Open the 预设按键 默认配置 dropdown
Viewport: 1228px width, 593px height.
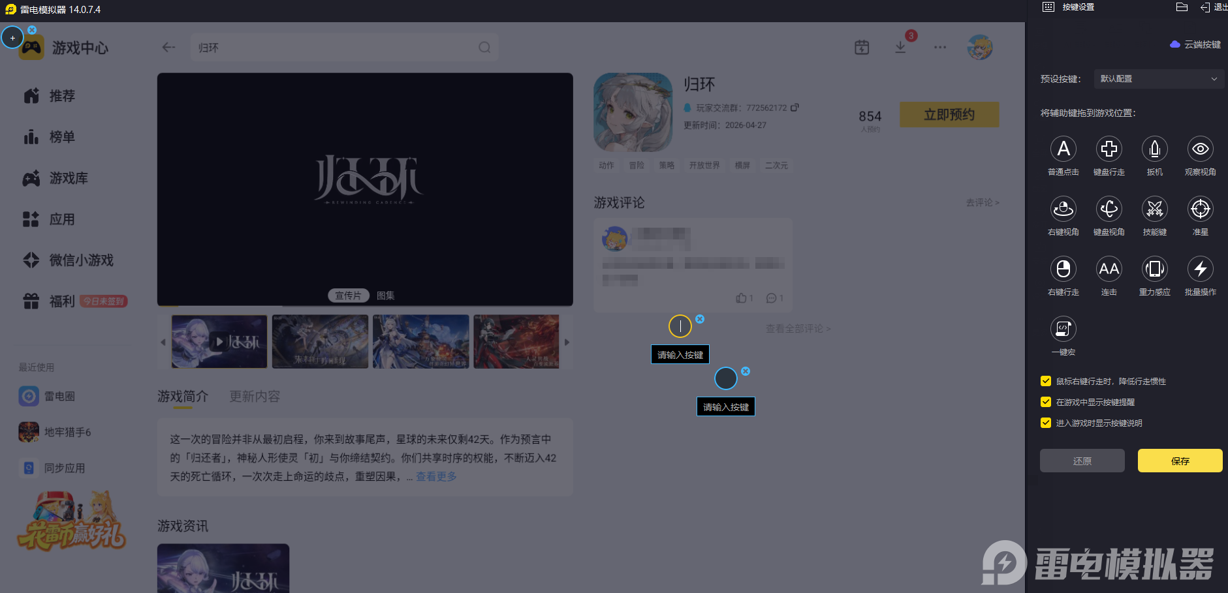(x=1159, y=79)
